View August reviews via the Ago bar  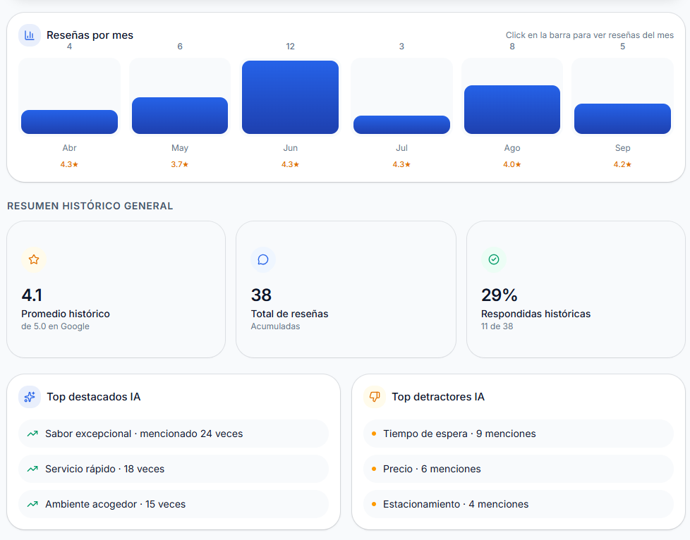tap(512, 109)
